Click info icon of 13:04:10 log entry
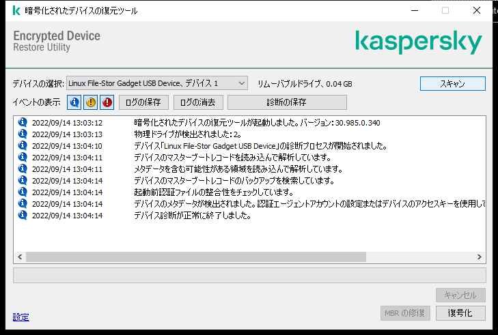 pyautogui.click(x=23, y=145)
